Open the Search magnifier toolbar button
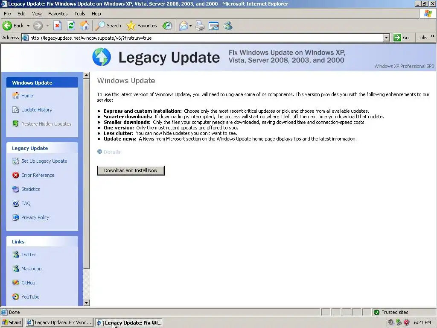The width and height of the screenshot is (437, 328). 108,26
